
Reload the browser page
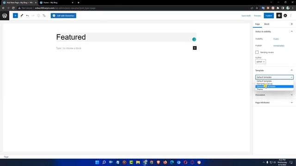click(13, 8)
